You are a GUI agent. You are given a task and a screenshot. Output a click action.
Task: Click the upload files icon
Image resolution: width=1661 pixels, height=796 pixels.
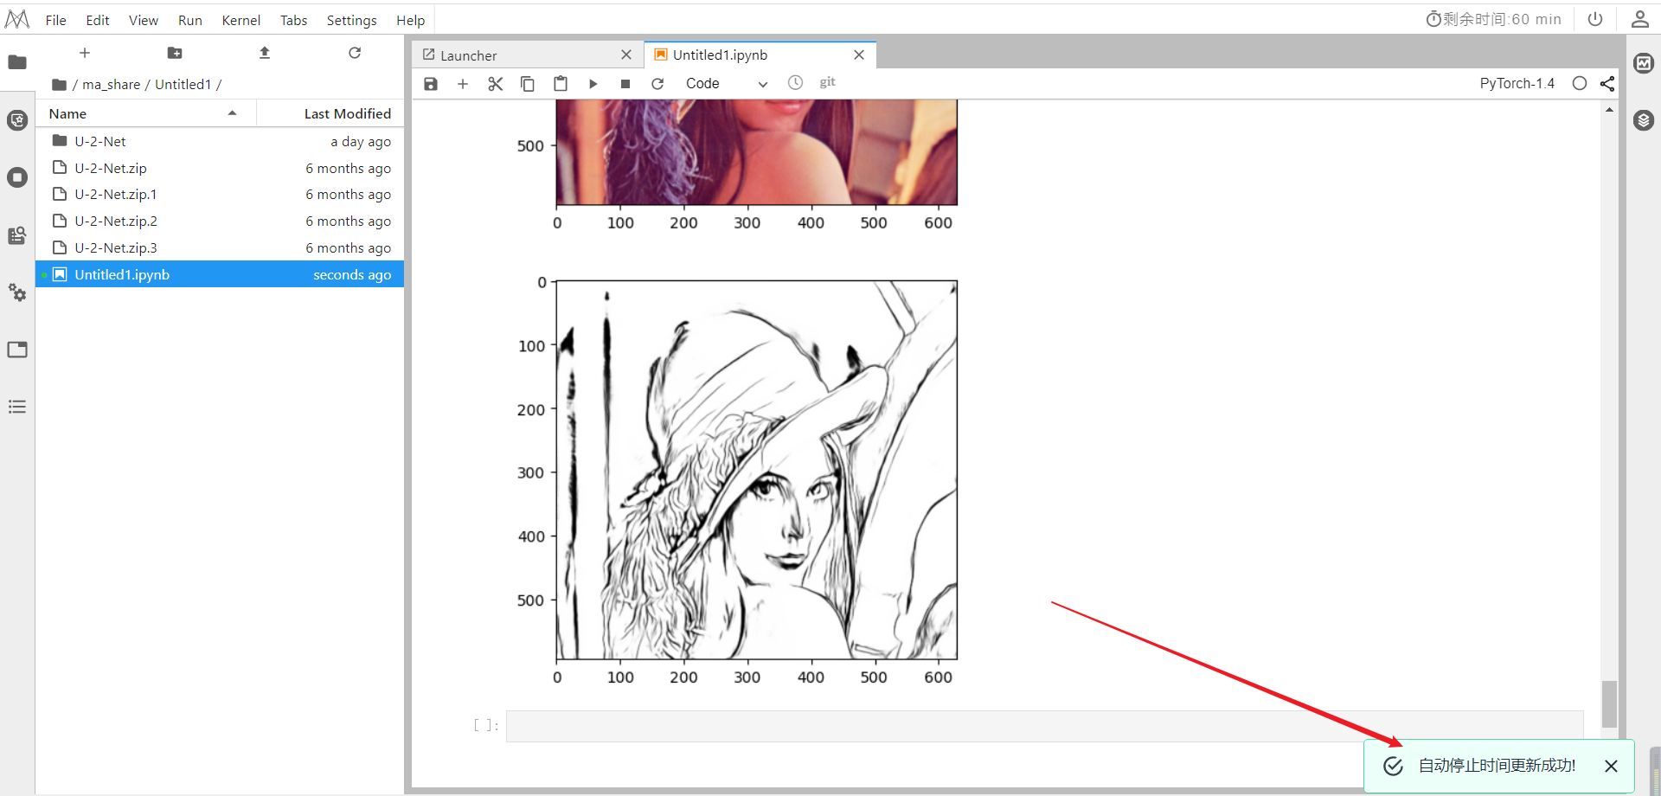pos(265,53)
